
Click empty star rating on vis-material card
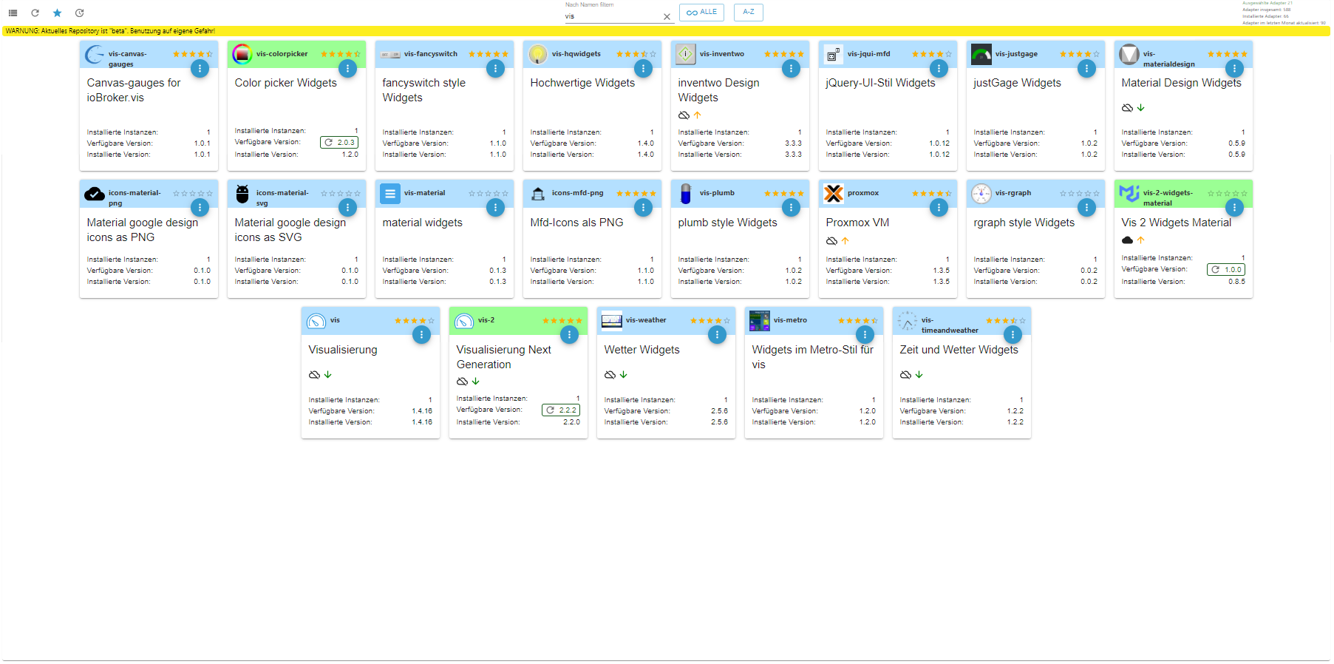(x=489, y=193)
